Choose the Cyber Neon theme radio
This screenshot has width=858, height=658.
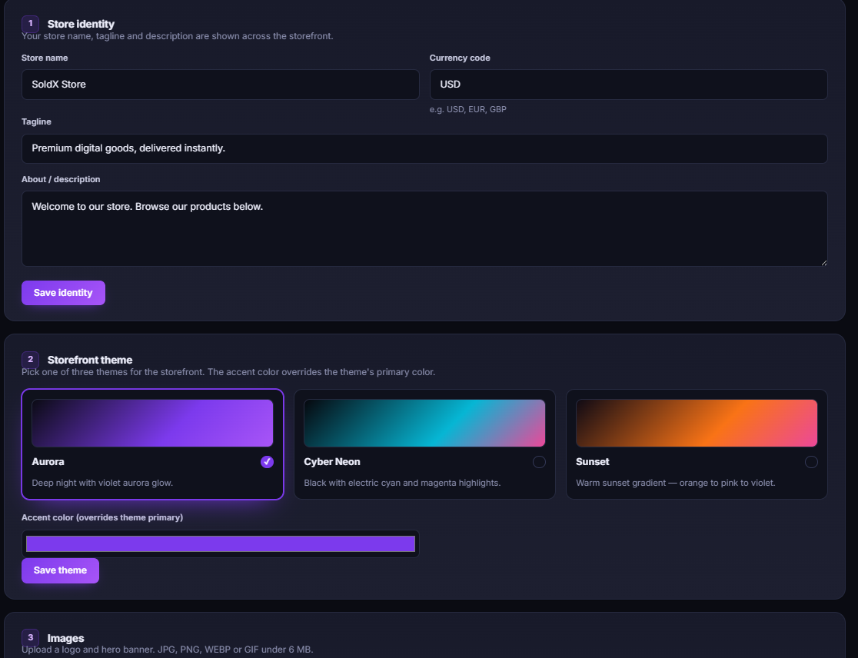539,462
